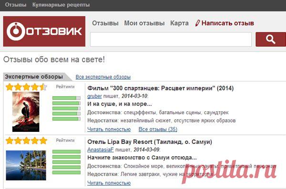Select the Экспертные обзоры tab
The image size is (286, 189).
coord(34,77)
